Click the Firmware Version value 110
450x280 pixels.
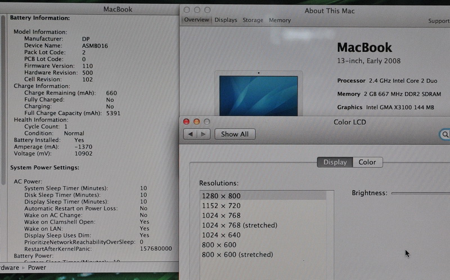[x=88, y=66]
